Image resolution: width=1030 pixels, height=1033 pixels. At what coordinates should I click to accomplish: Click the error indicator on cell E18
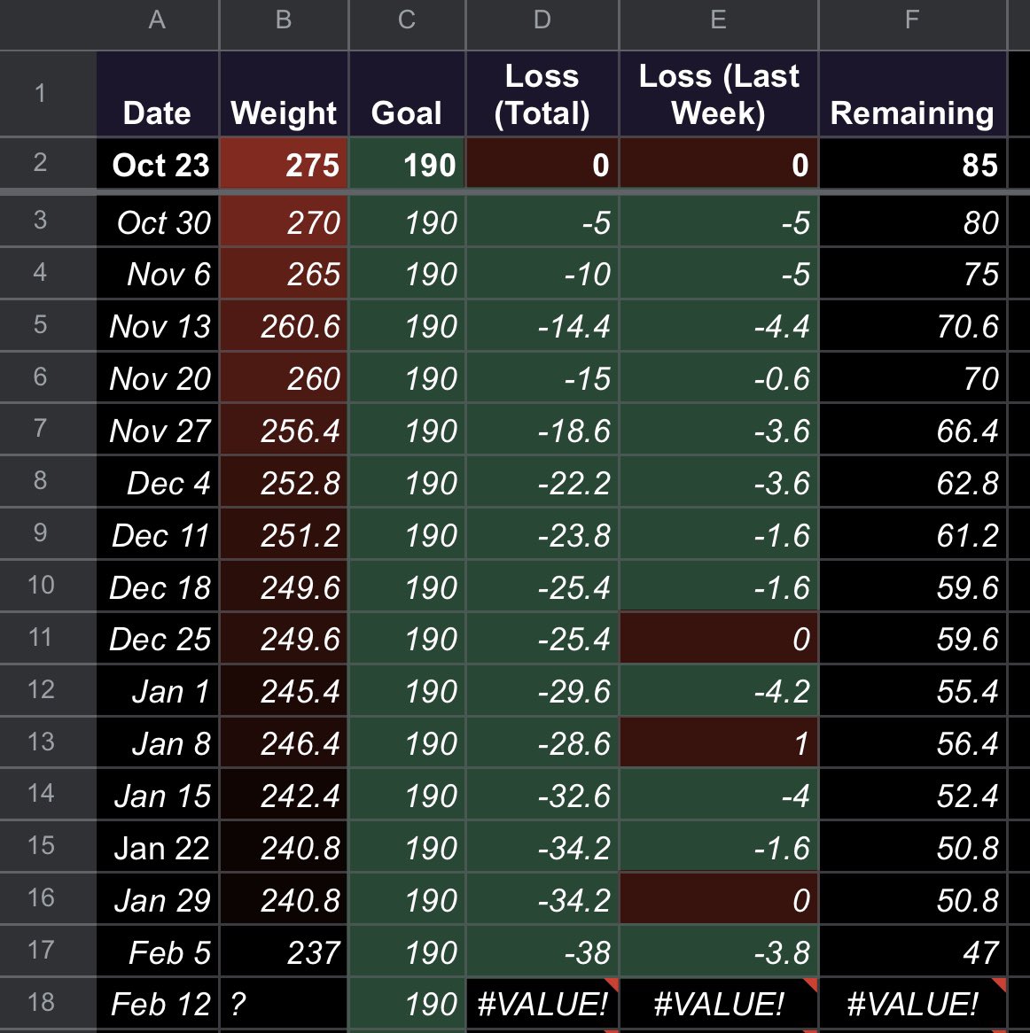pos(812,986)
